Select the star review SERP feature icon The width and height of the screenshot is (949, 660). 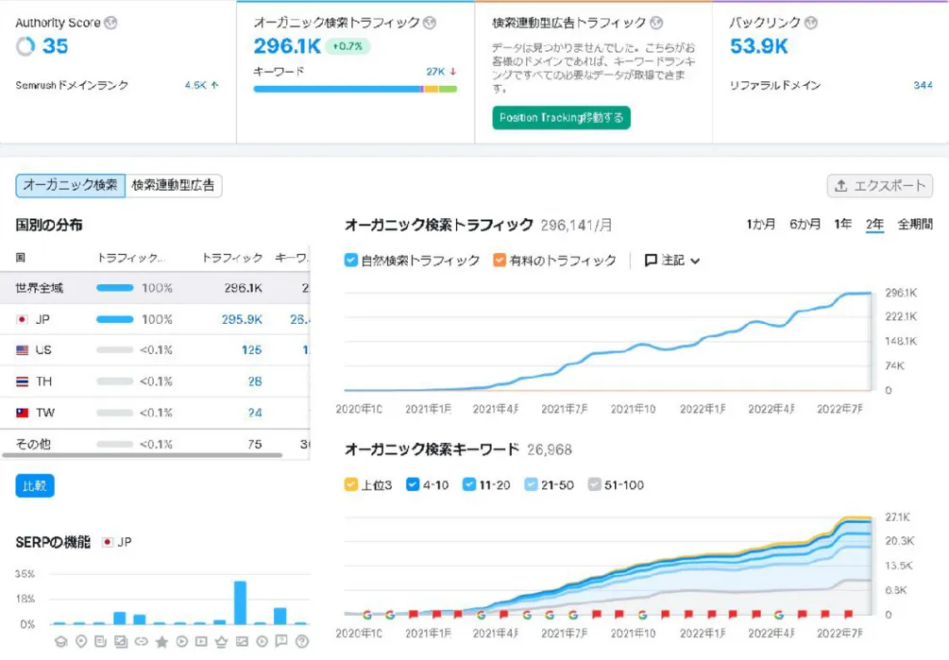click(161, 641)
